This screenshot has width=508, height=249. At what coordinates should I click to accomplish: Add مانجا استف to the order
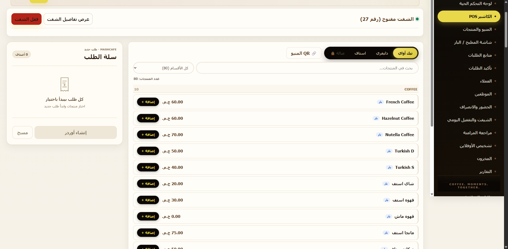point(148,233)
